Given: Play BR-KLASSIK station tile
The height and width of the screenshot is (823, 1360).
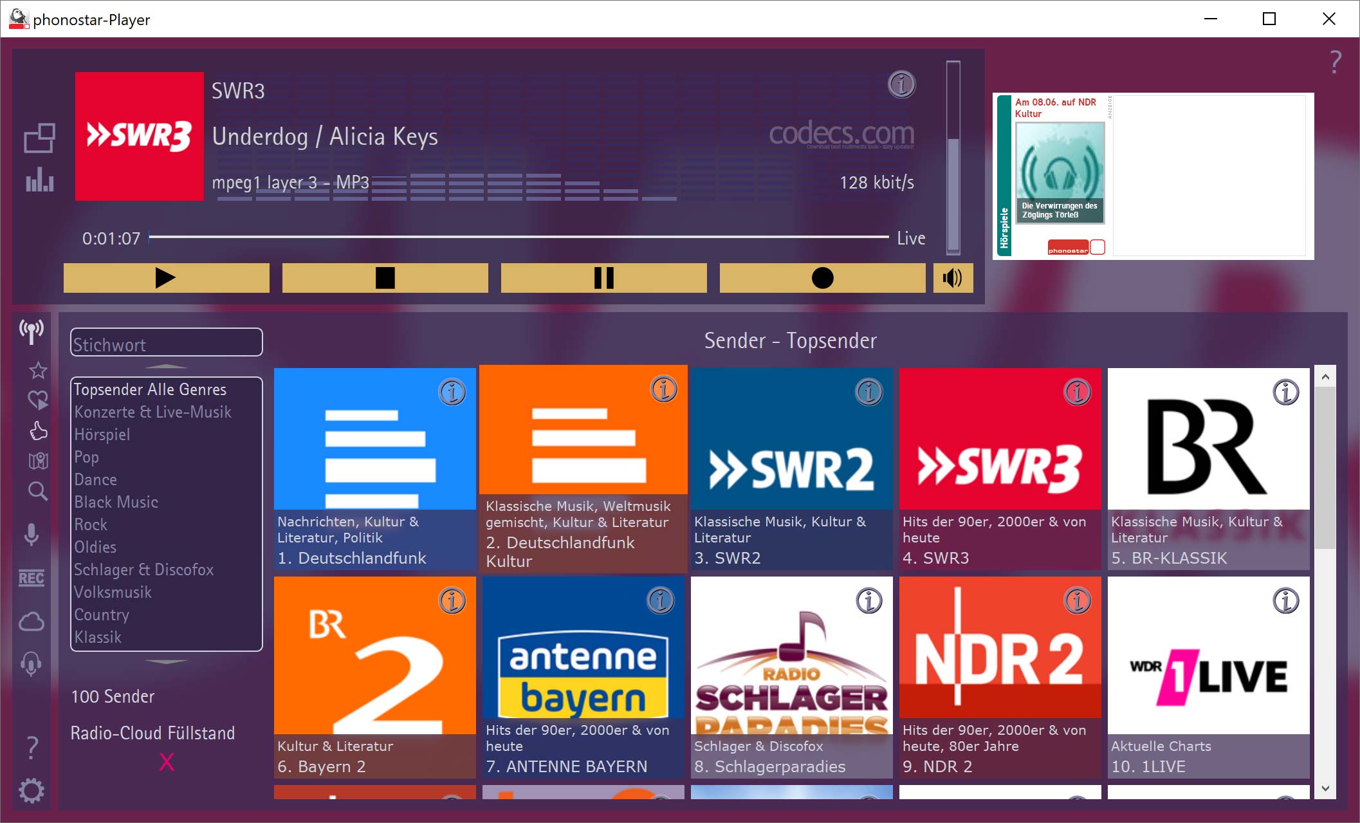Looking at the screenshot, I should [x=1209, y=469].
